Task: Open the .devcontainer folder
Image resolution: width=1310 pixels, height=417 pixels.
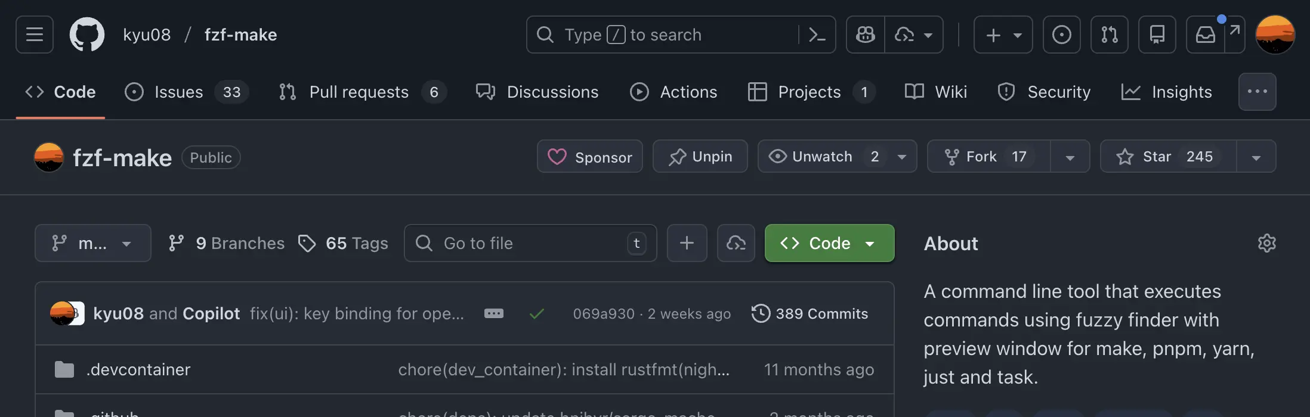Action: coord(138,369)
